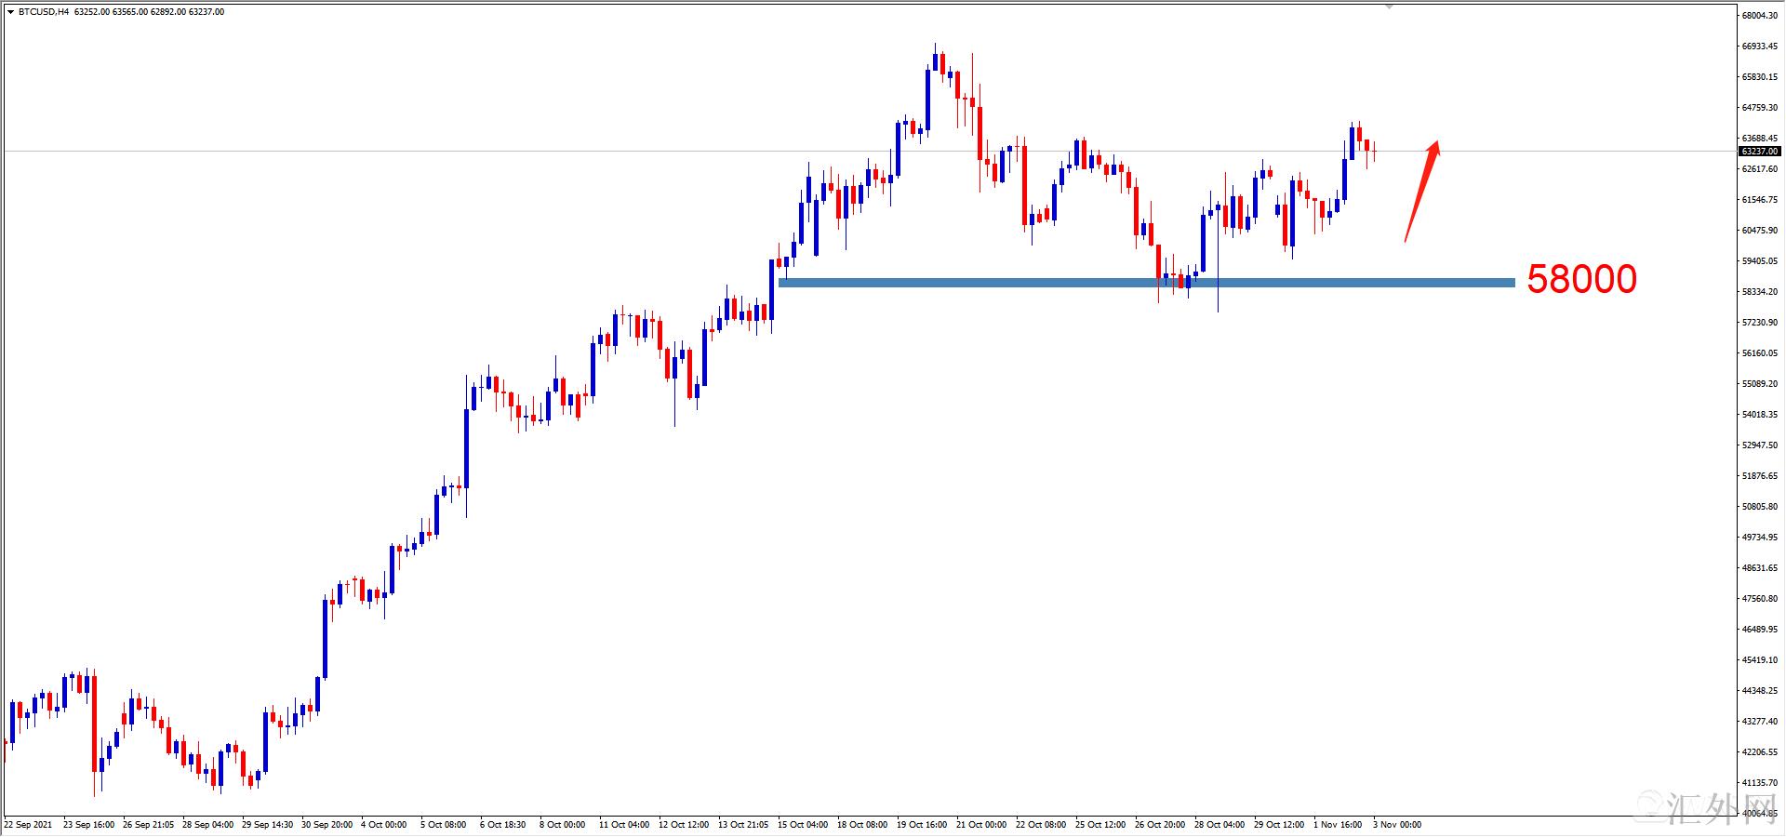Click time axis label 29 Oct 12:00
The image size is (1786, 837).
pyautogui.click(x=1279, y=825)
